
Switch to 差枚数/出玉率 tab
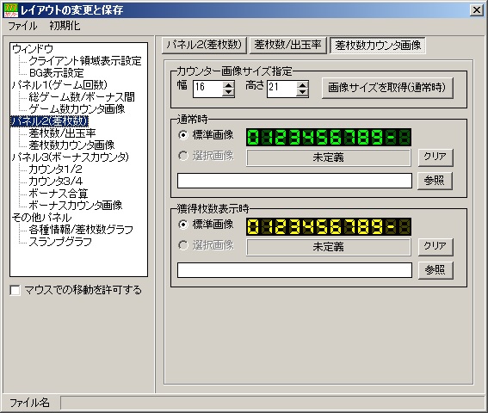(x=287, y=45)
